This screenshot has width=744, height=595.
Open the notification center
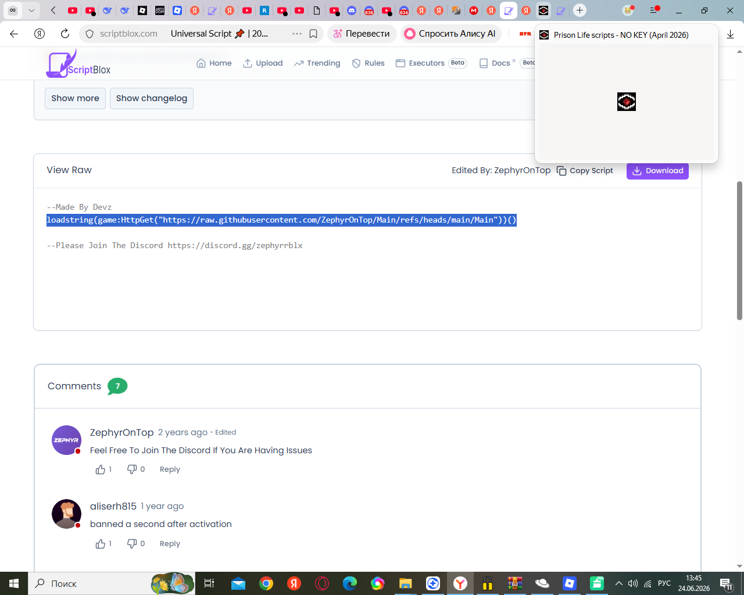click(x=727, y=583)
